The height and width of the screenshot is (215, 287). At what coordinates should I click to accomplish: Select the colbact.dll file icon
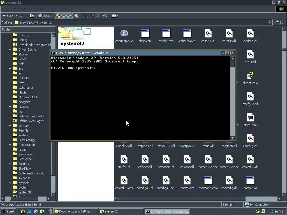pos(145,159)
